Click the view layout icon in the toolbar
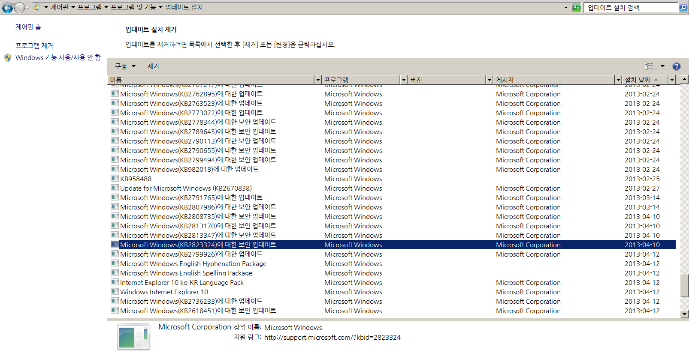Screen dimensions: 689x356 click(x=649, y=66)
